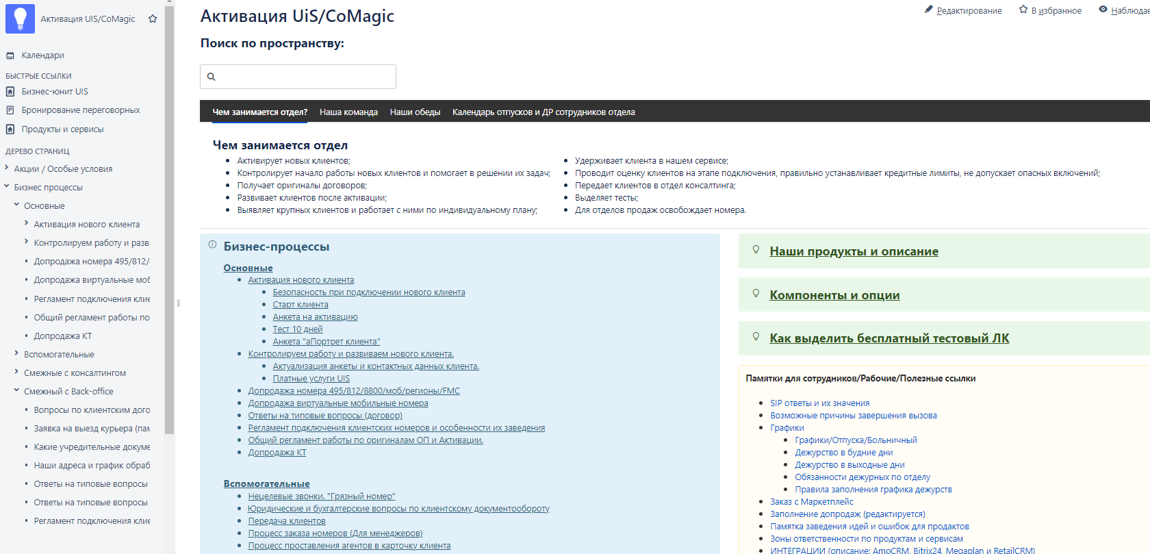Open SIP ответы и их значения link
Viewport: 1150px width, 554px height.
(x=820, y=403)
